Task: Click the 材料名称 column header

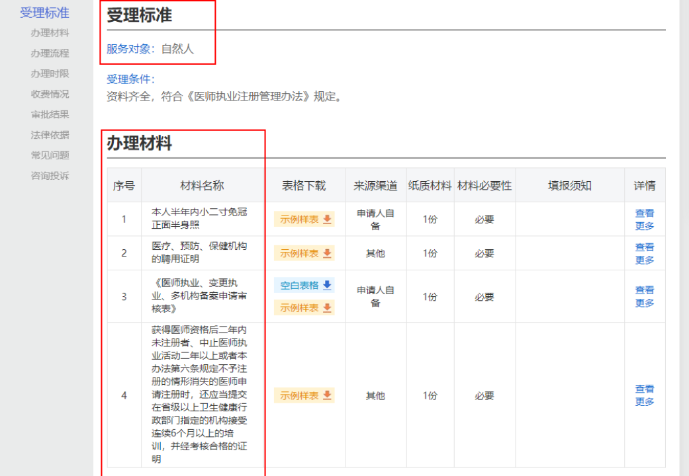Action: click(x=203, y=186)
